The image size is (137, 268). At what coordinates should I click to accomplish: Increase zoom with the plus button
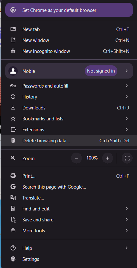[x=107, y=158]
